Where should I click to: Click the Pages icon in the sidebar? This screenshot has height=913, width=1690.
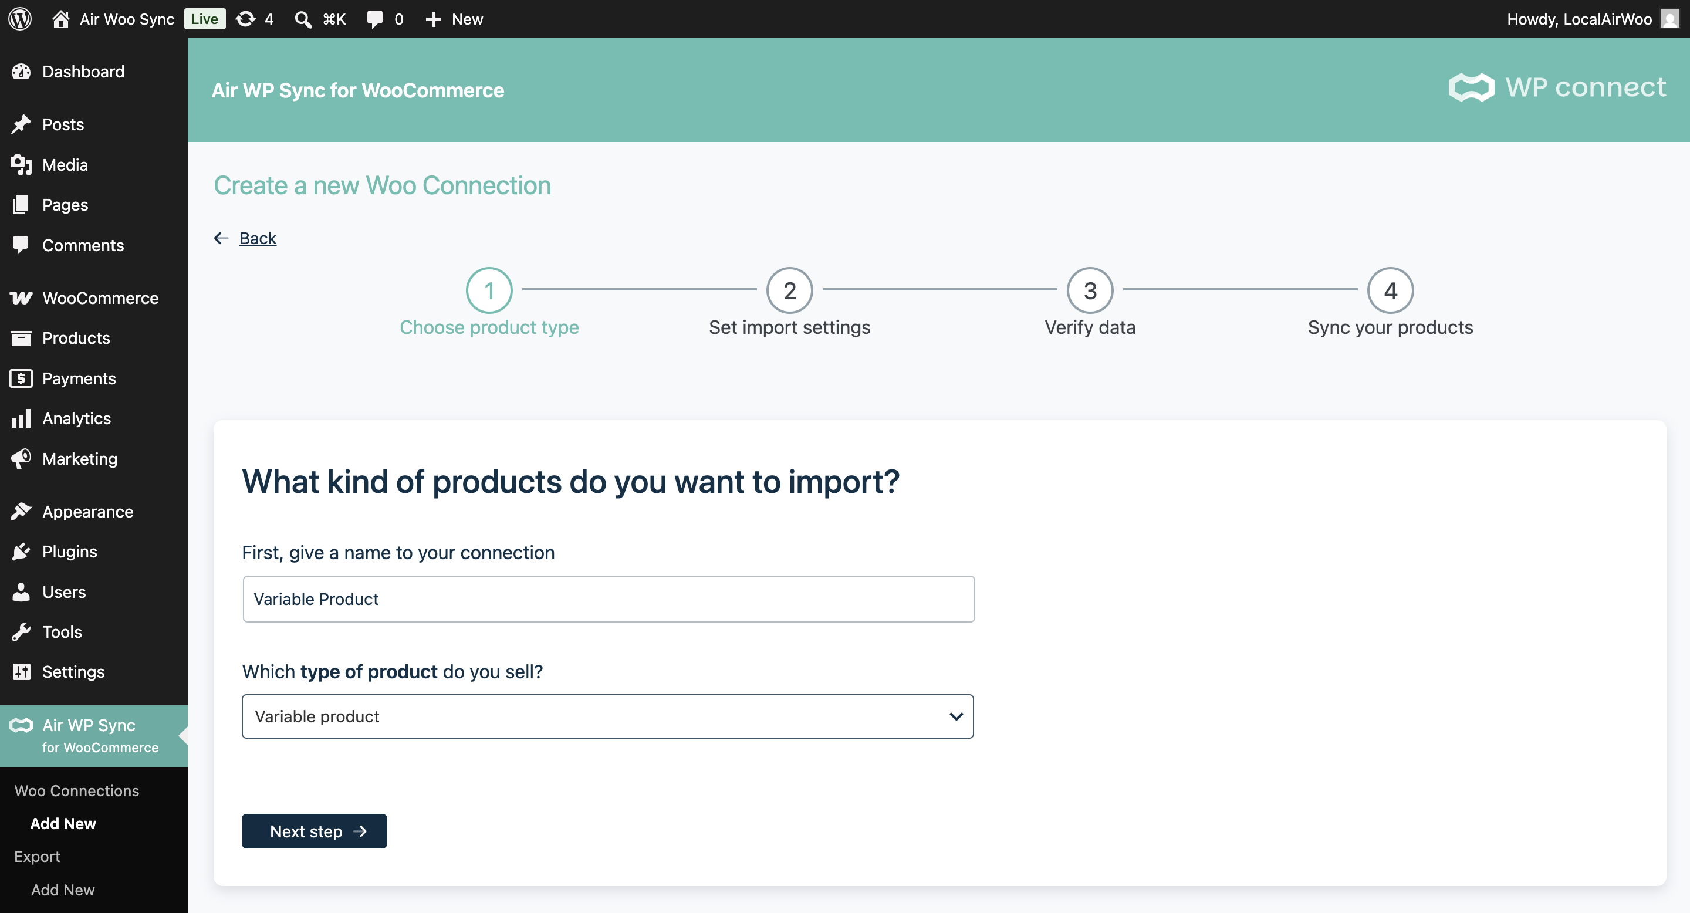coord(21,205)
